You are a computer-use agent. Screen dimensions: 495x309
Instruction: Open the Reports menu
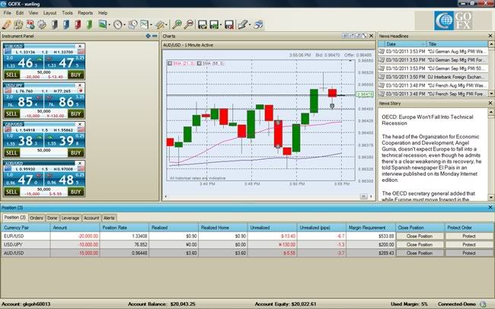coord(85,13)
